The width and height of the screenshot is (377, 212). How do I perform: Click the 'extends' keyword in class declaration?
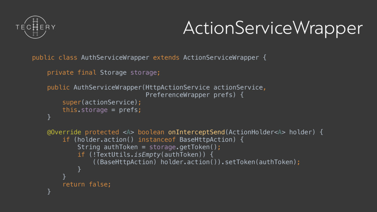166,58
